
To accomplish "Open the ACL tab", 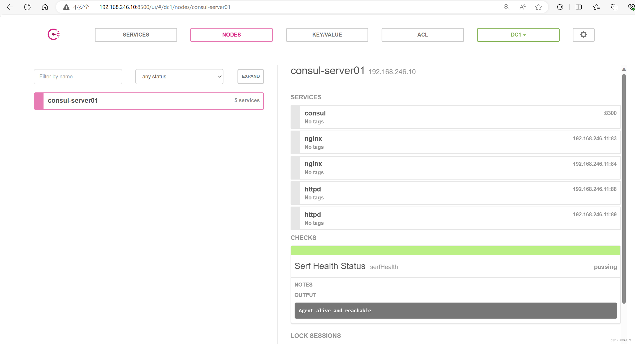I will coord(423,35).
